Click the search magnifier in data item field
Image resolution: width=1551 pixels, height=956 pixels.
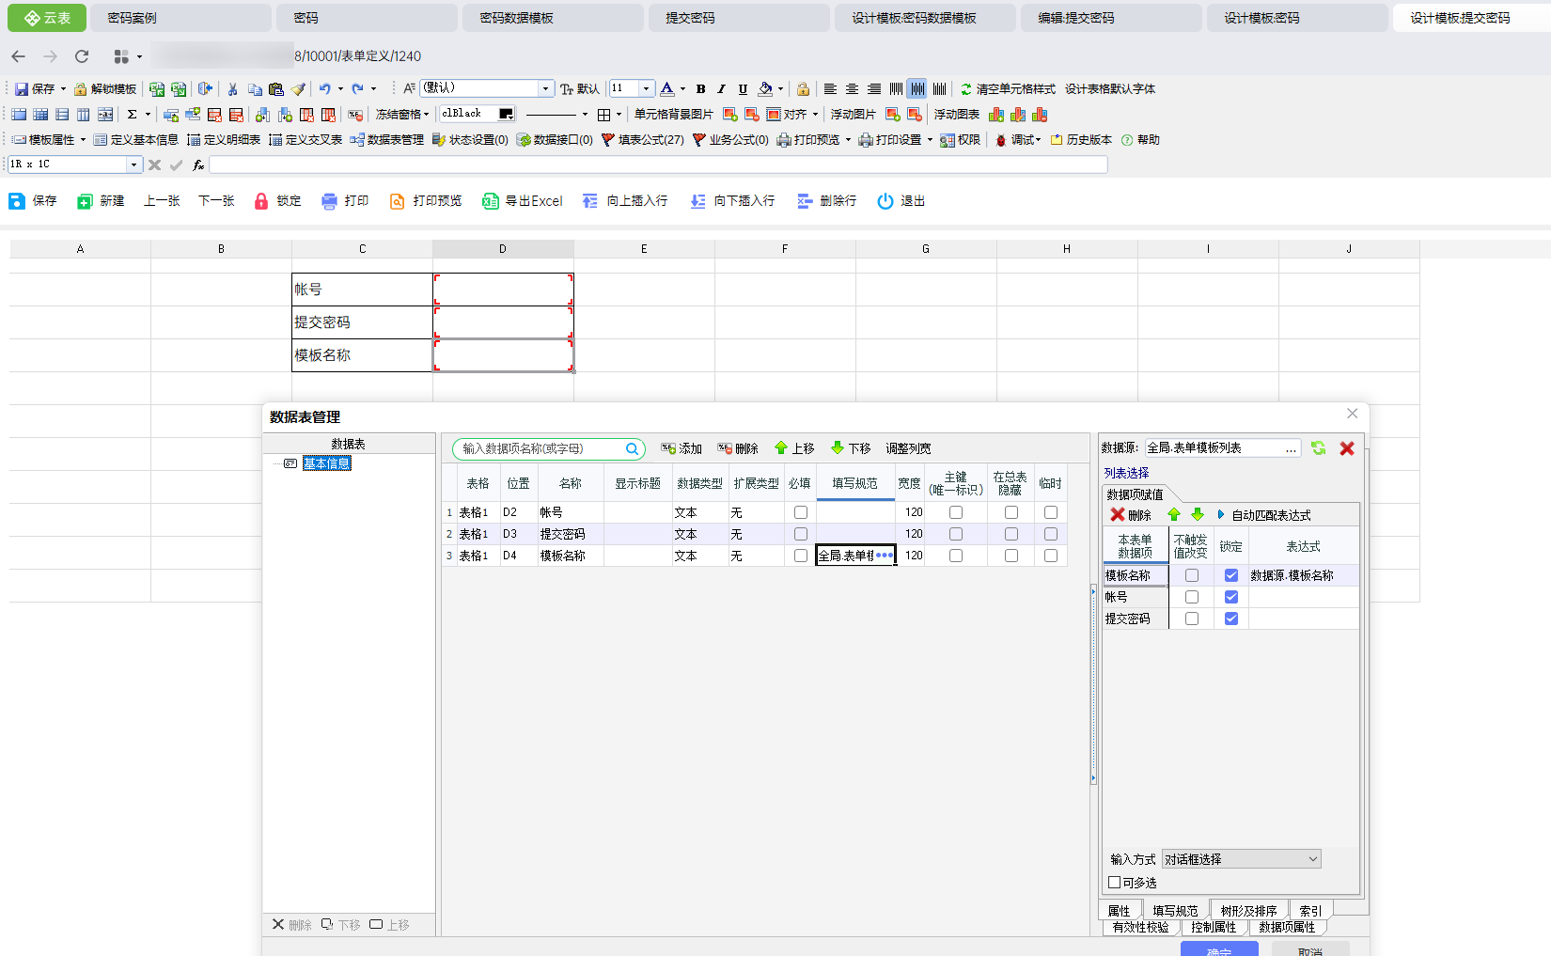pyautogui.click(x=633, y=449)
